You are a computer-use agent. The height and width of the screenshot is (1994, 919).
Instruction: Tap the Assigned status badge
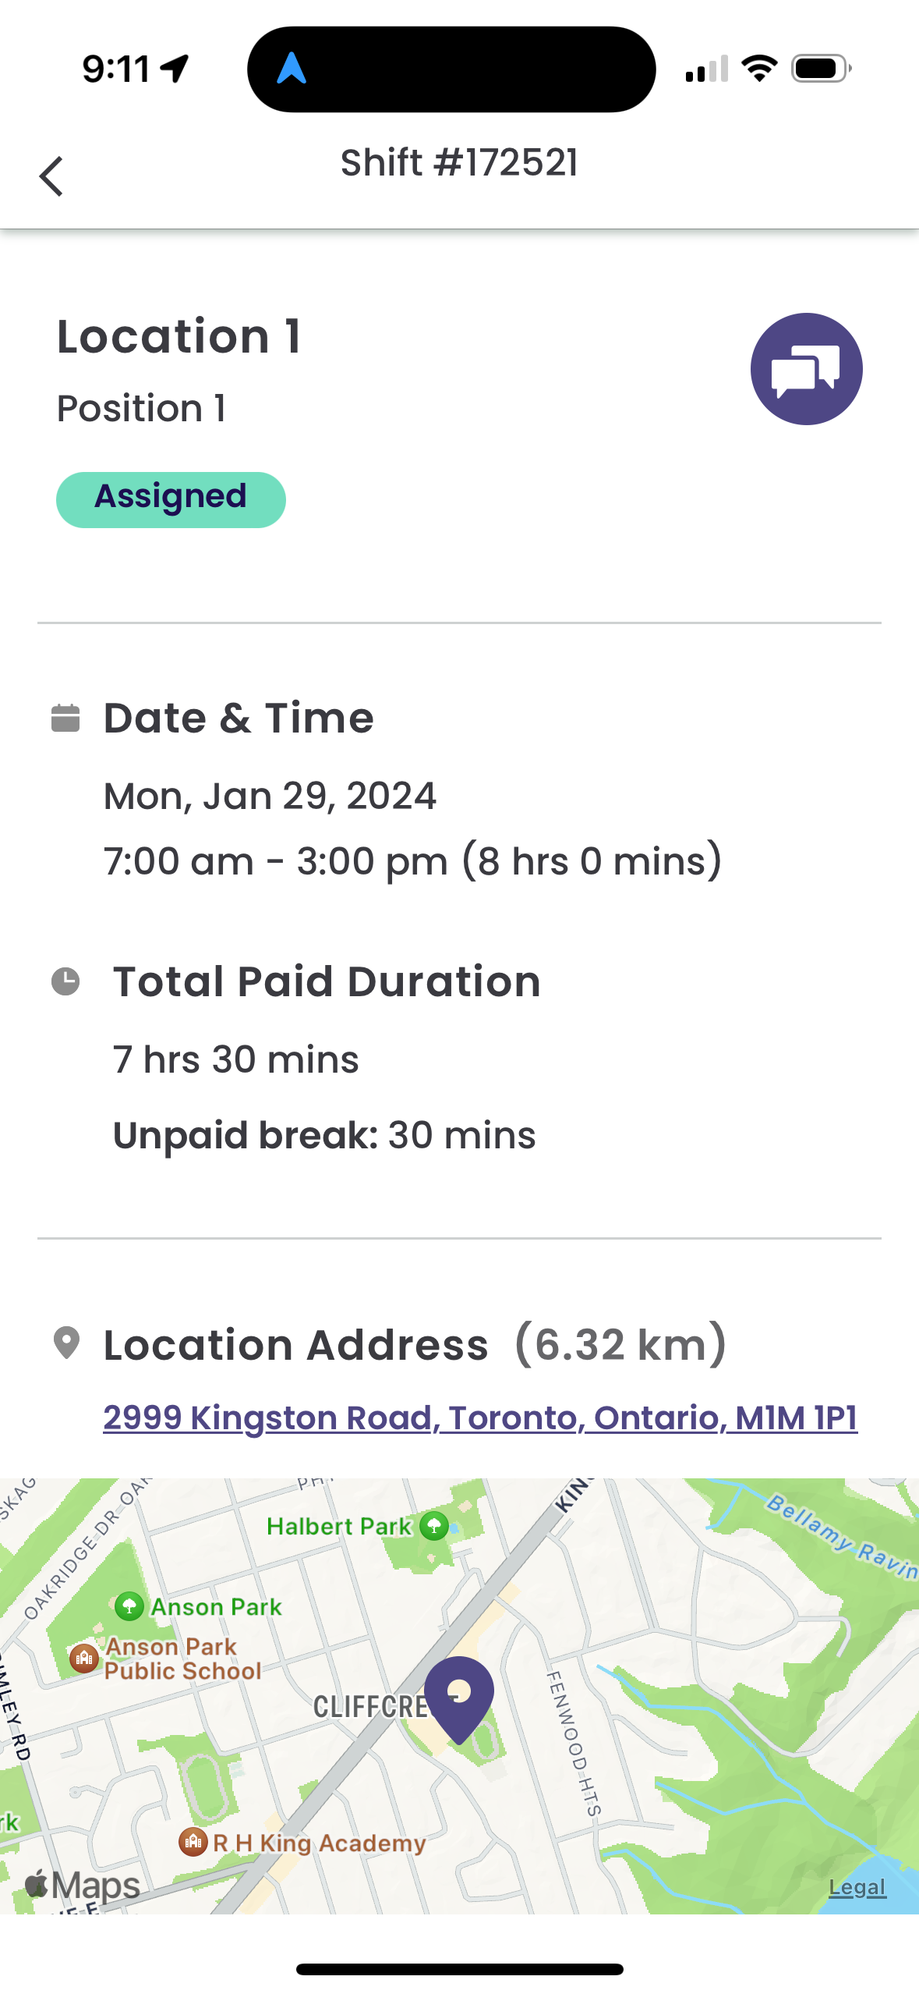pos(171,499)
